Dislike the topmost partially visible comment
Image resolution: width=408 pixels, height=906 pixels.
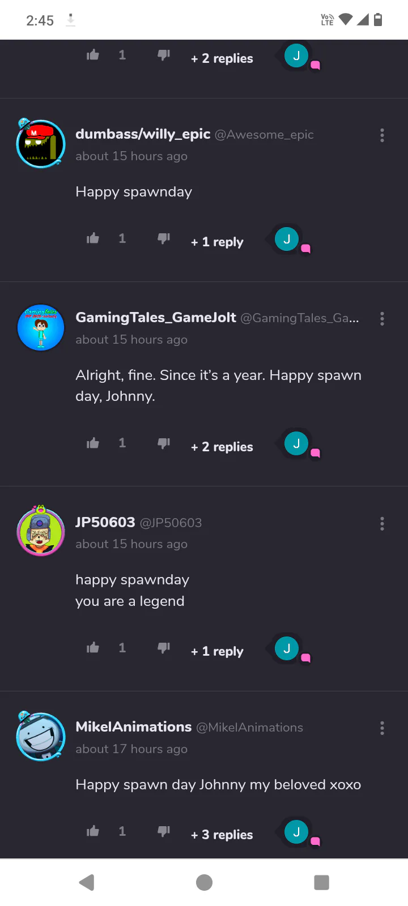coord(164,55)
